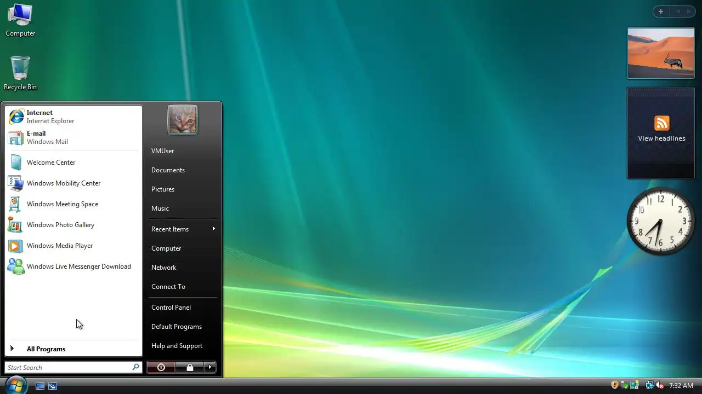Click the Start orb button
This screenshot has height=394, width=702.
tap(16, 385)
